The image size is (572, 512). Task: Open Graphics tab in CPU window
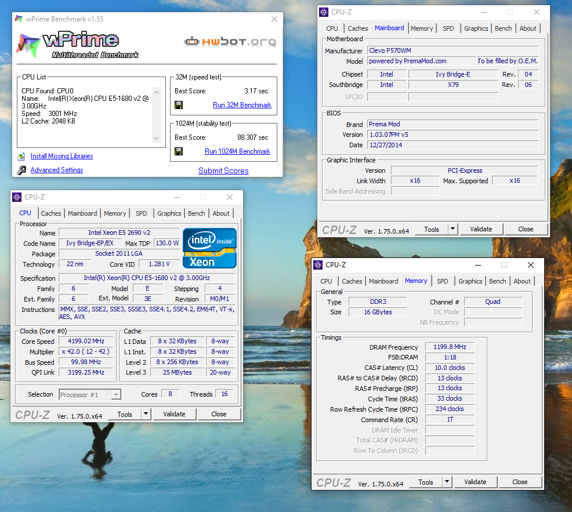click(169, 213)
